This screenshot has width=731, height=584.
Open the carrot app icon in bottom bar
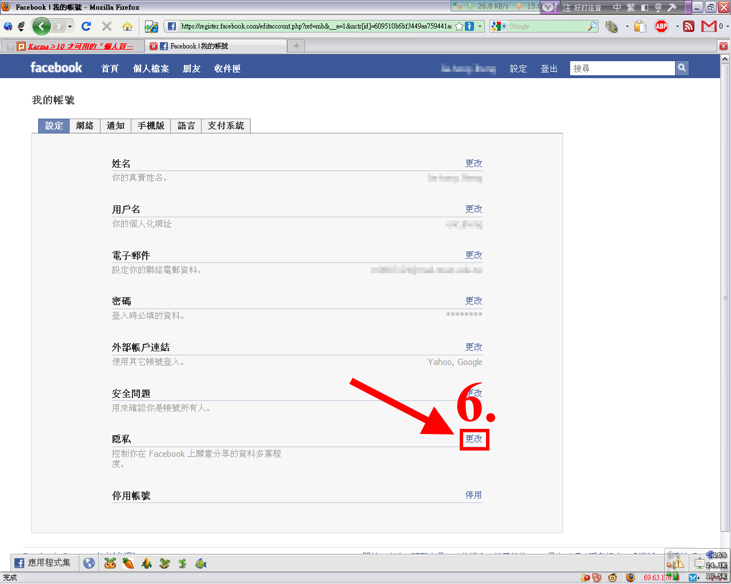coord(128,563)
